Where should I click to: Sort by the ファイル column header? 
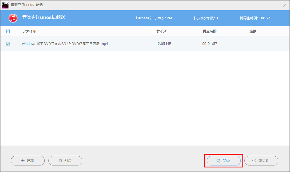click(29, 31)
